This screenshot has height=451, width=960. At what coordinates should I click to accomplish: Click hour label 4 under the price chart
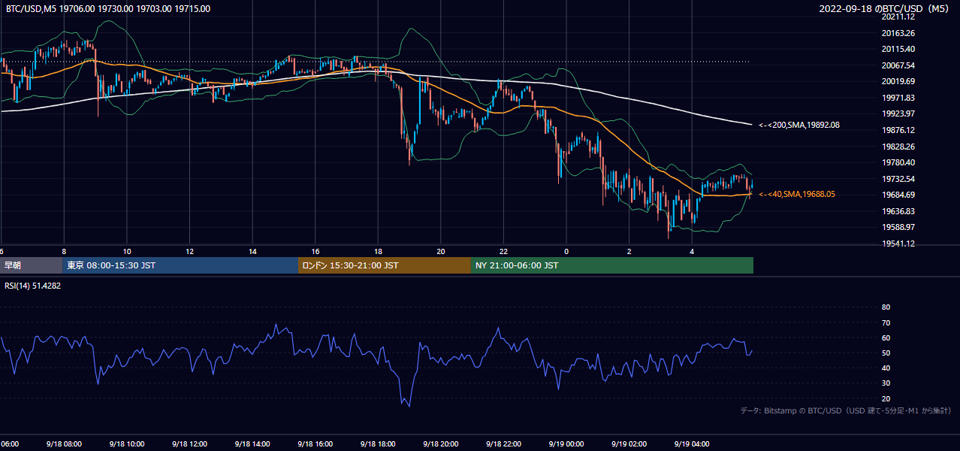pos(692,252)
